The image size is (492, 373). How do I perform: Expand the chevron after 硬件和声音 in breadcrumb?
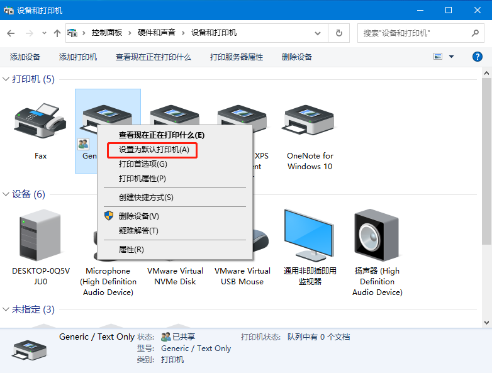click(x=183, y=33)
